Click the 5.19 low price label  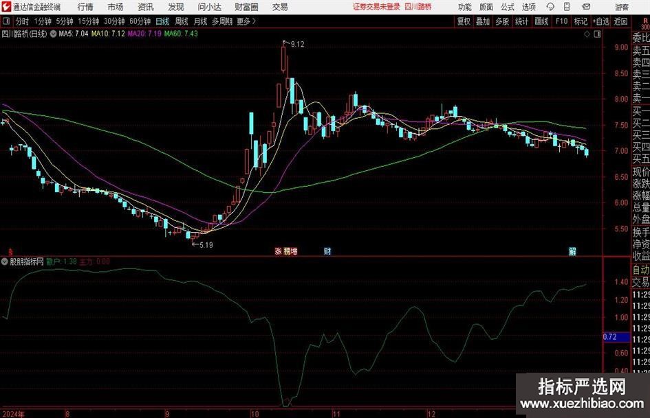(206, 245)
